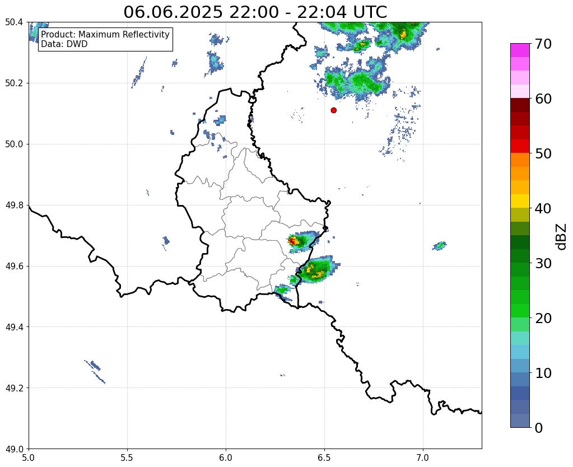
Task: Click the longitude label 5.0
Action: point(29,457)
